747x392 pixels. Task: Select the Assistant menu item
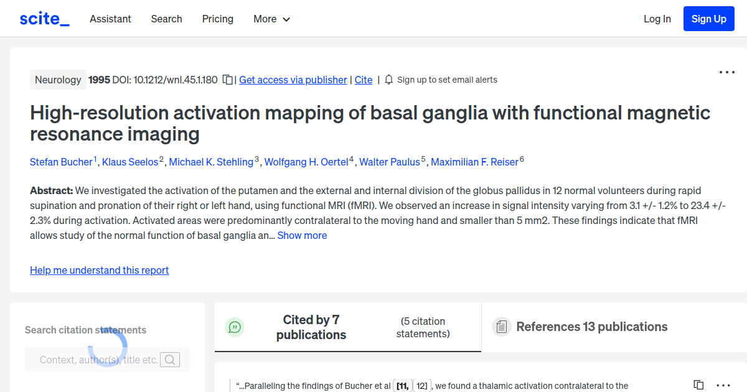[110, 19]
